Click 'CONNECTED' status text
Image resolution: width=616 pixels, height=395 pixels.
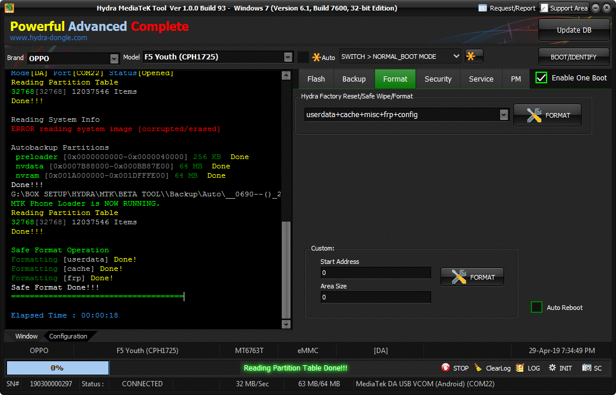pyautogui.click(x=142, y=383)
